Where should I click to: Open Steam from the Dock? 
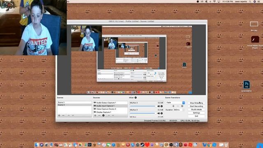142,145
